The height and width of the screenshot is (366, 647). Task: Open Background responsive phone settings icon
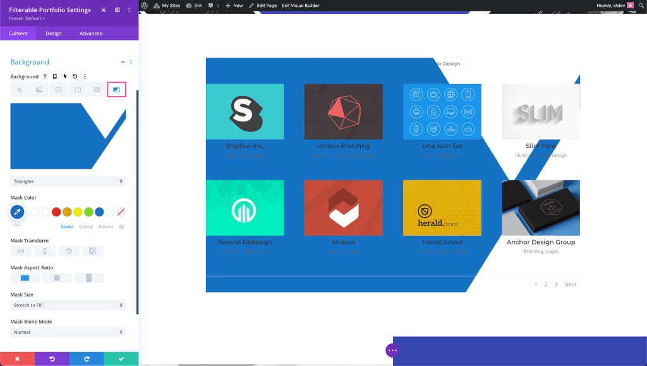click(55, 76)
